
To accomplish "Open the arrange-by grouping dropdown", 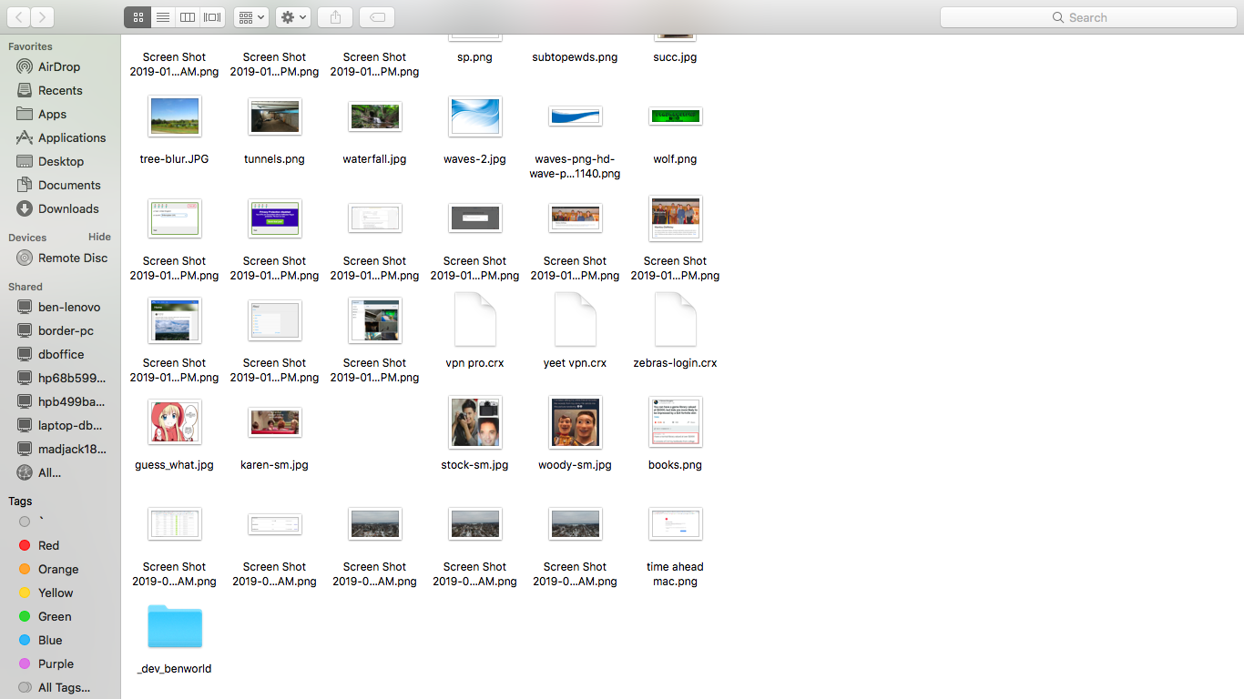I will [250, 17].
